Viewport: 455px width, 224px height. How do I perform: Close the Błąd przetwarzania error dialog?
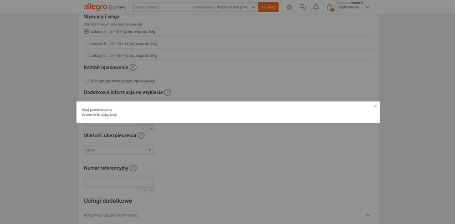pos(375,106)
